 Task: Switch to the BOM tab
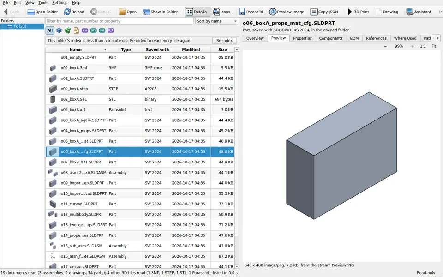(354, 38)
